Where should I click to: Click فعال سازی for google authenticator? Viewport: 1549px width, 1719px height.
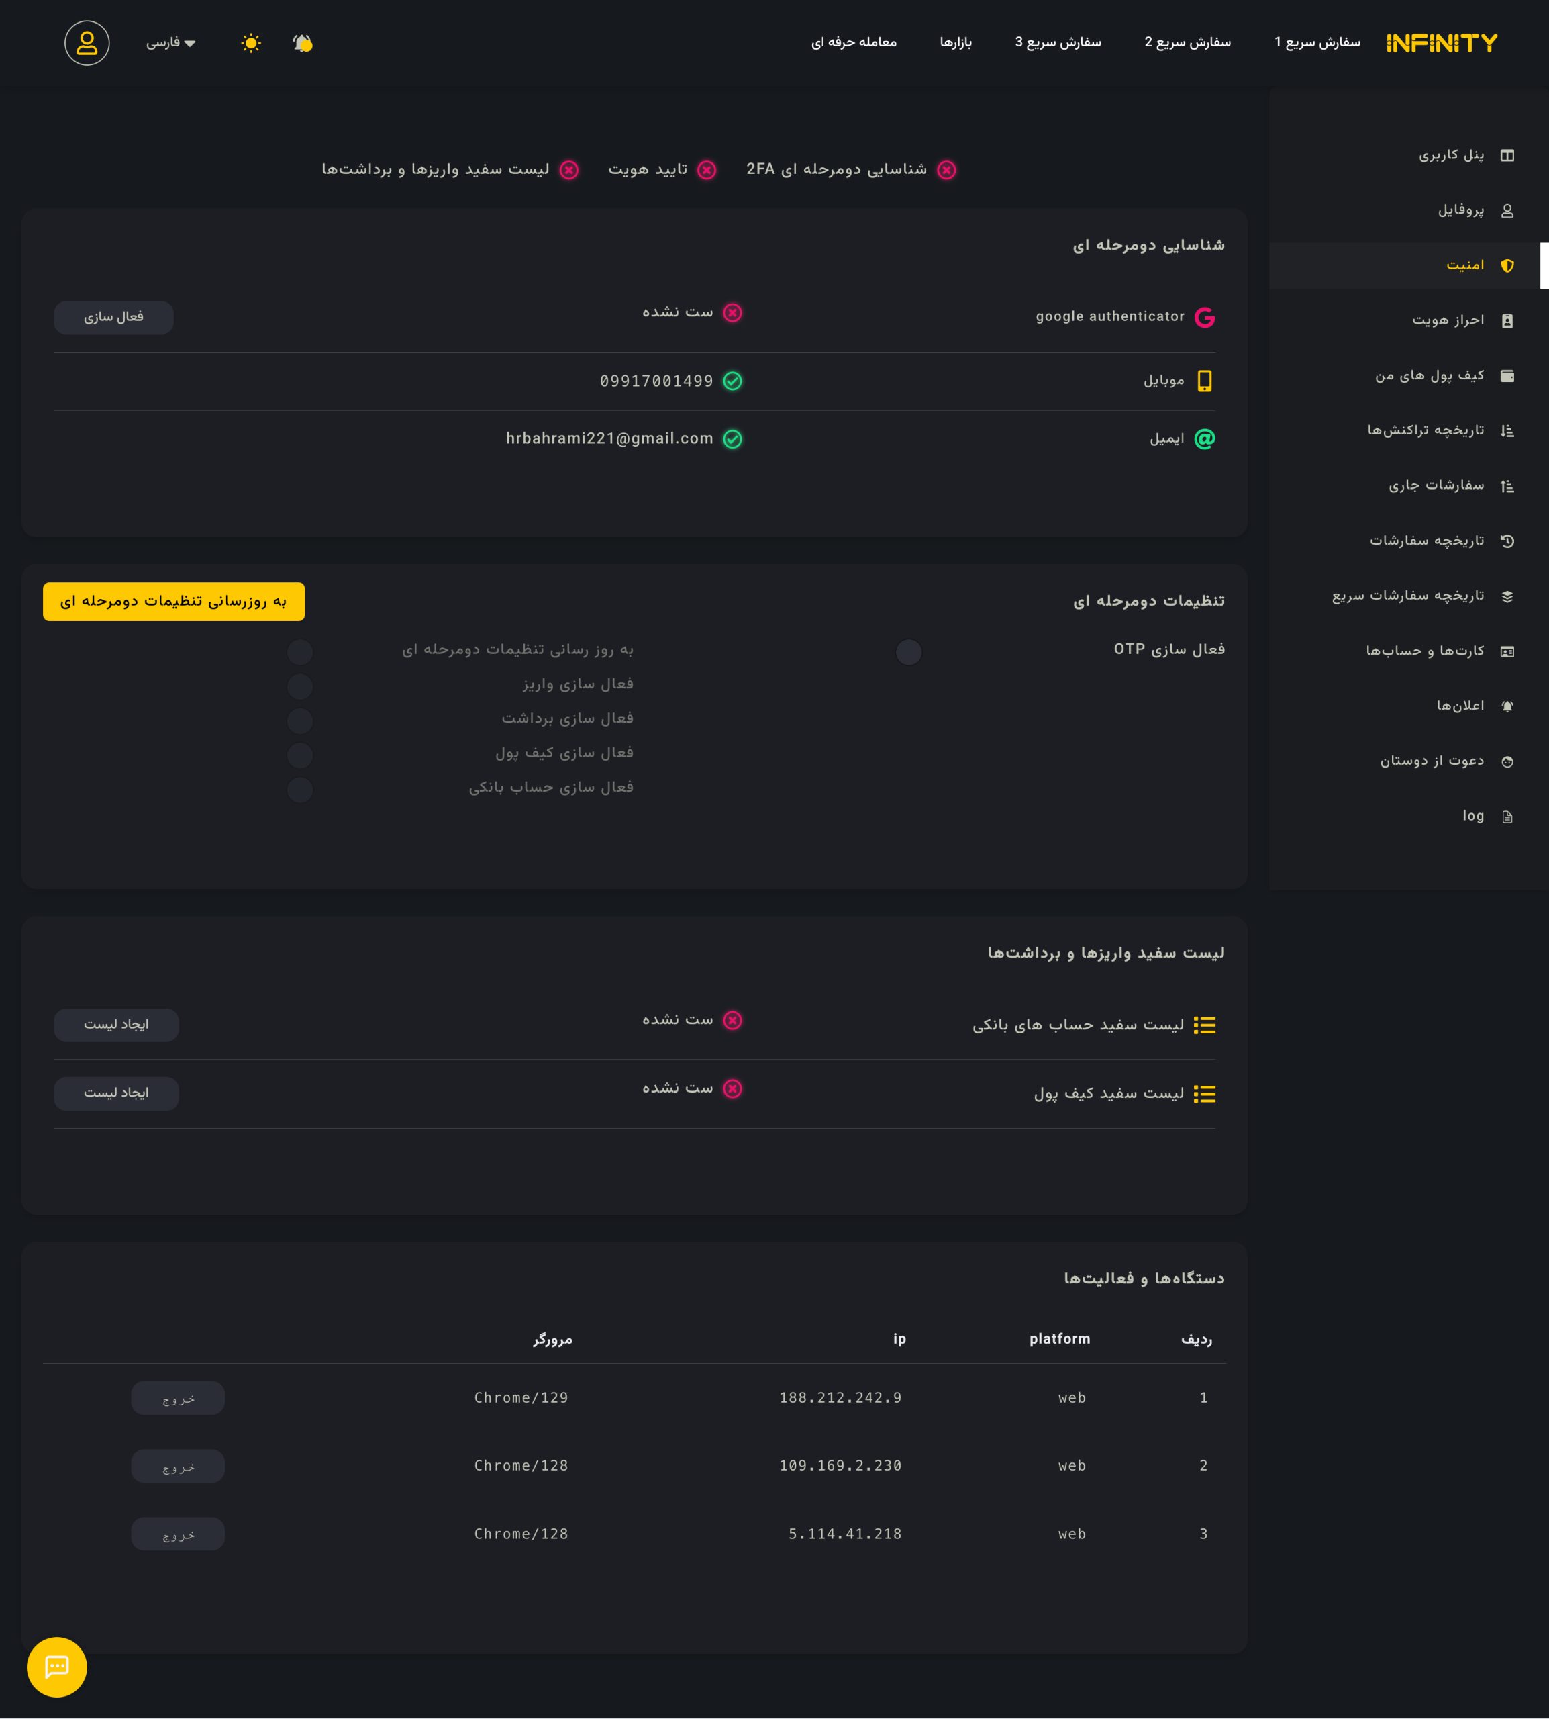(x=113, y=318)
